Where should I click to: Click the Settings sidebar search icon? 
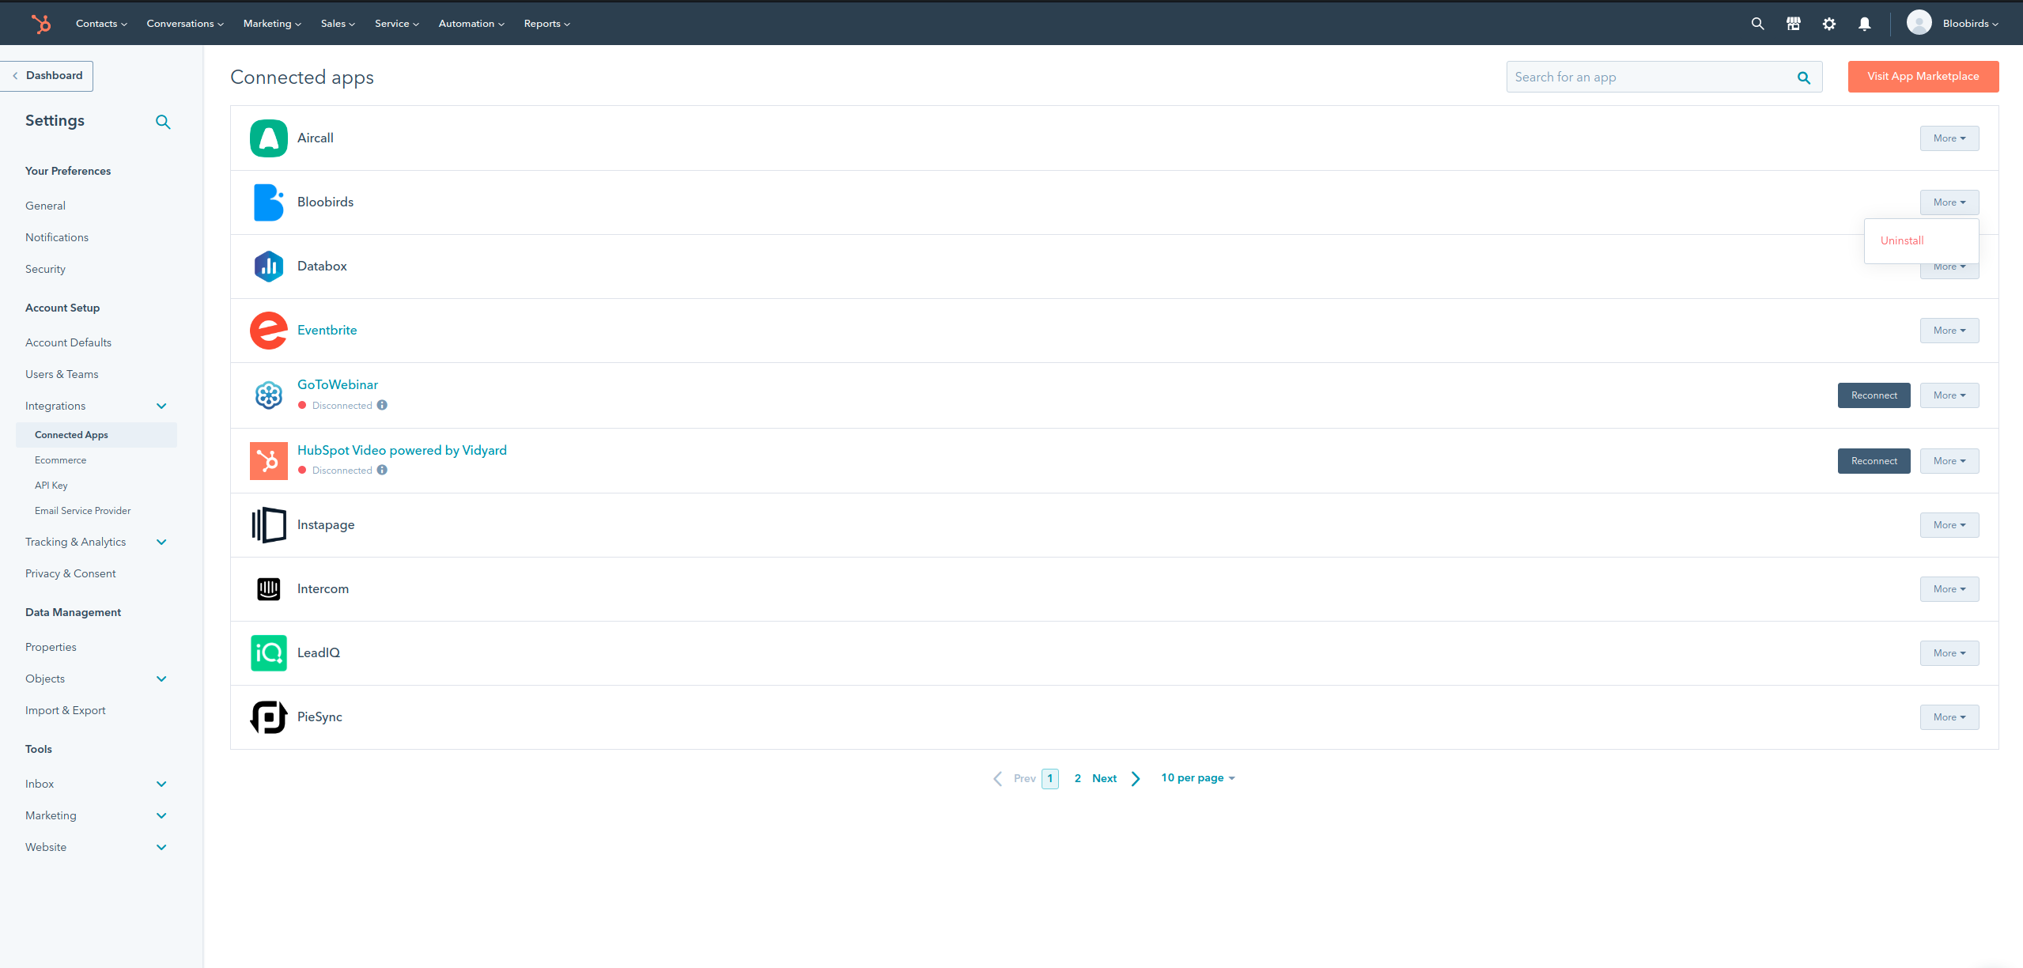(163, 122)
